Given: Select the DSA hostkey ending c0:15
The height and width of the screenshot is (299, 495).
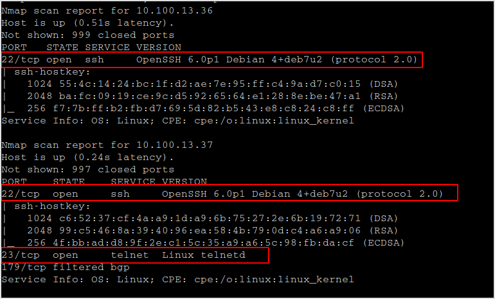Looking at the screenshot, I should point(212,84).
